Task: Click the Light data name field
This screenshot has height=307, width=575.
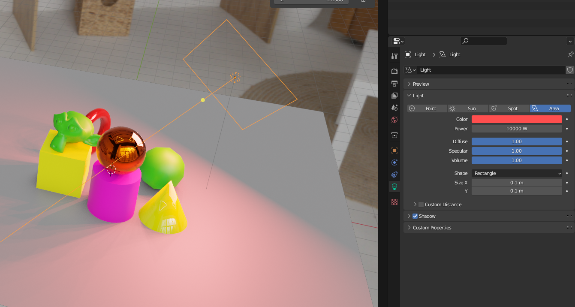Action: (x=492, y=70)
